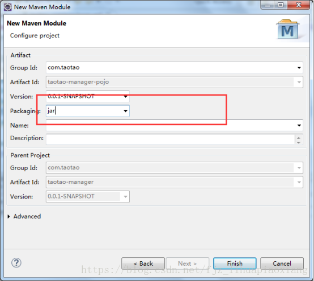Image resolution: width=314 pixels, height=281 pixels.
Task: Click the Parent Project com.taotao Group Id field
Action: [x=174, y=167]
